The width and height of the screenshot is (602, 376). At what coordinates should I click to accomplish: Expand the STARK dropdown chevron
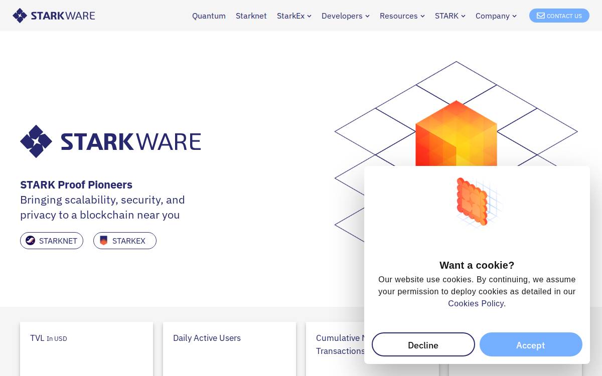point(463,16)
